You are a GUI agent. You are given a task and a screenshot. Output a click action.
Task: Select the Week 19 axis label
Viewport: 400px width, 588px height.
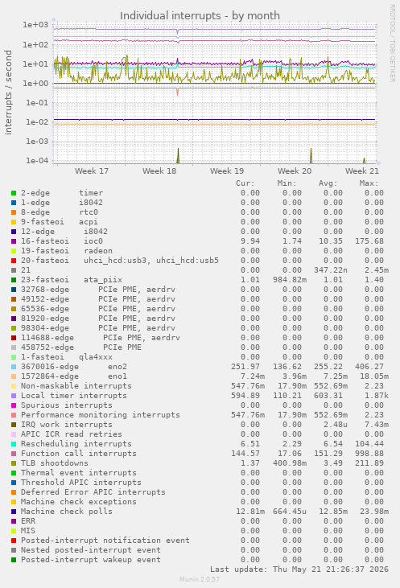pyautogui.click(x=227, y=171)
